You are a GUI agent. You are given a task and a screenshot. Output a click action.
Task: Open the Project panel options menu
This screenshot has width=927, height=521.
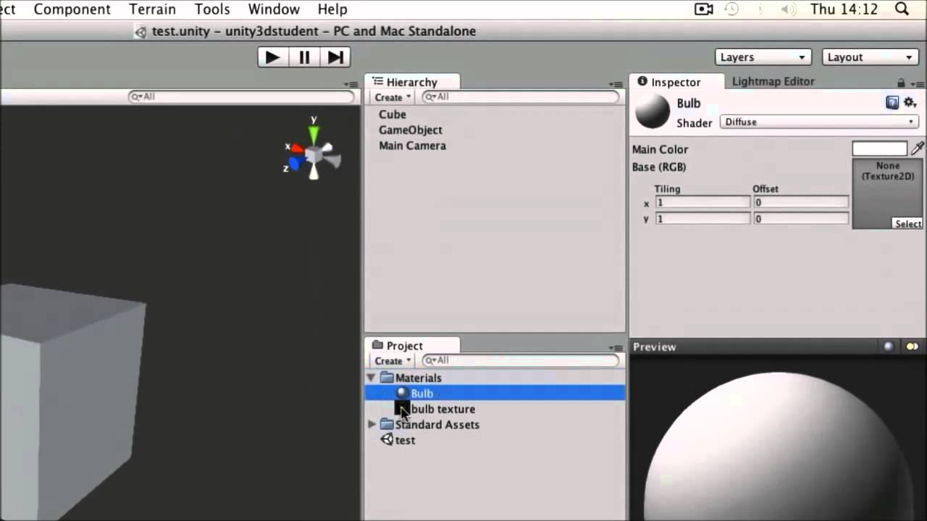click(x=616, y=348)
